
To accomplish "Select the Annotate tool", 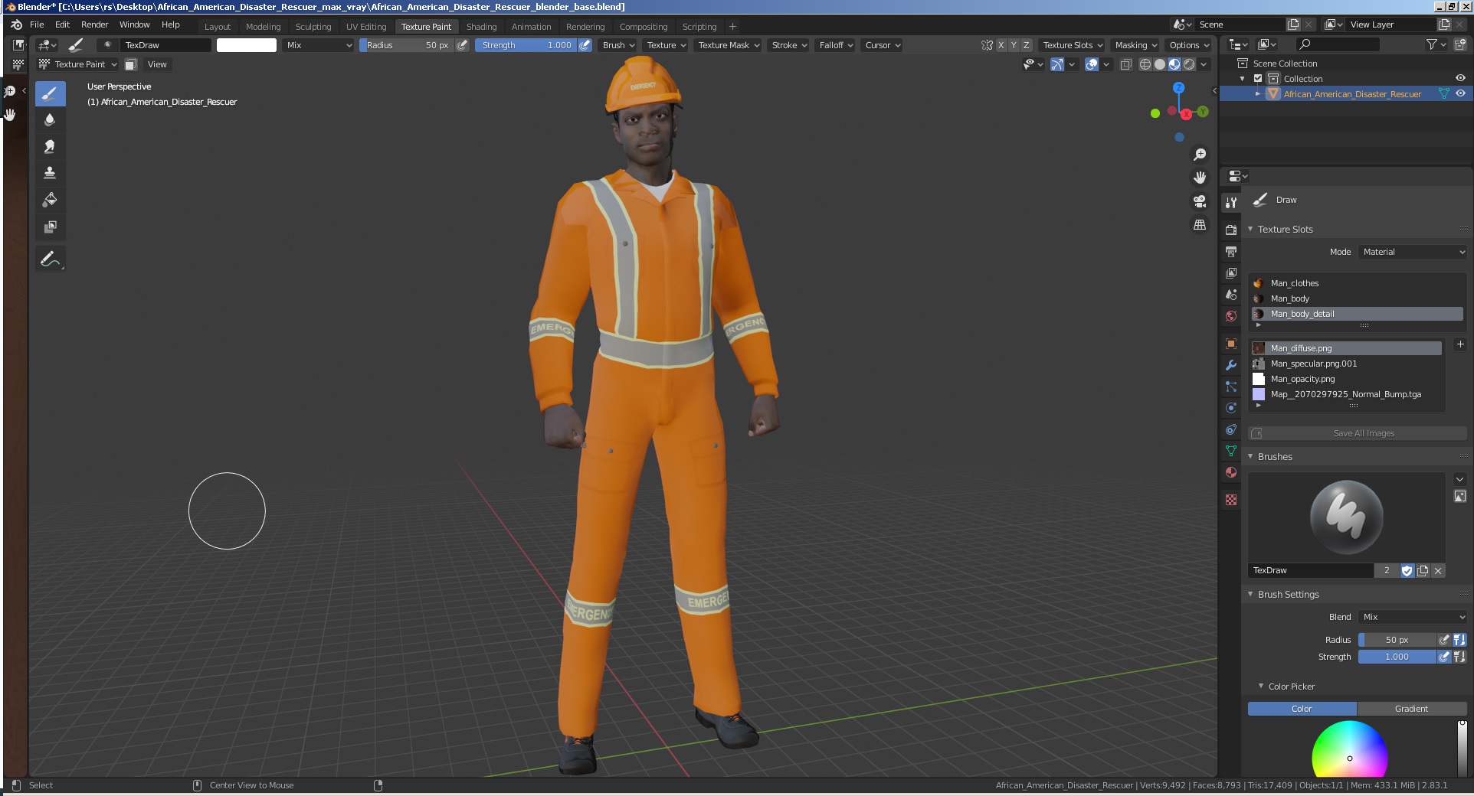I will click(x=50, y=259).
